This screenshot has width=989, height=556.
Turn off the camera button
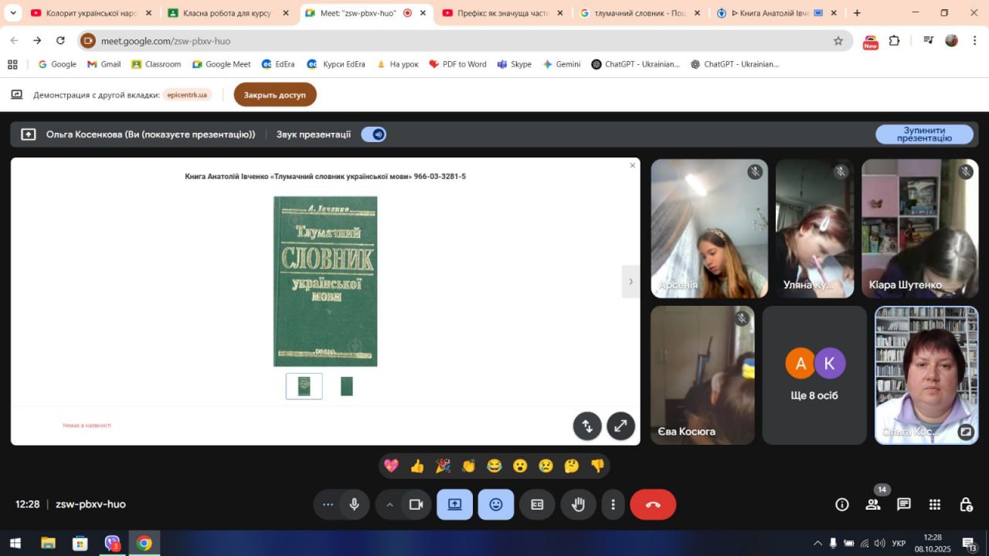click(x=416, y=504)
